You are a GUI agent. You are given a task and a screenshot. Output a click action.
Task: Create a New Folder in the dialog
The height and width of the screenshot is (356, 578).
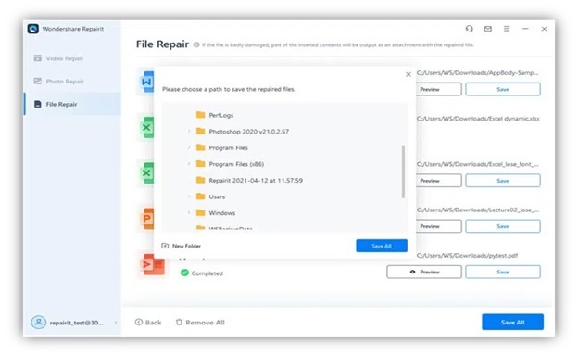pos(182,246)
